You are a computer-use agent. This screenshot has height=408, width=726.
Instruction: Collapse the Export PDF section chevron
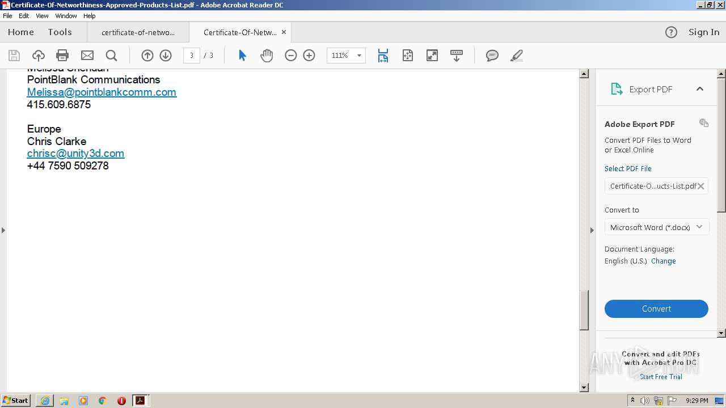tap(700, 89)
